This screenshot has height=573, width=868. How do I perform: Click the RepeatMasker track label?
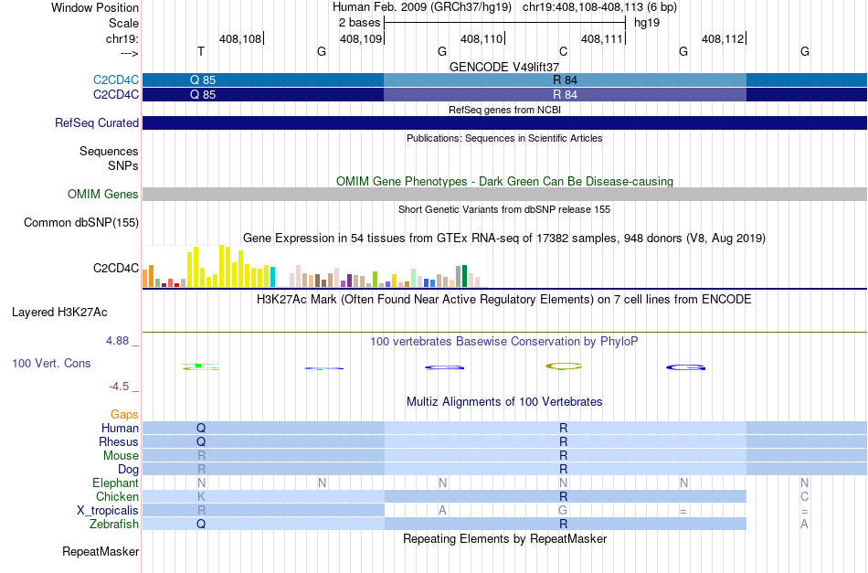(x=101, y=551)
